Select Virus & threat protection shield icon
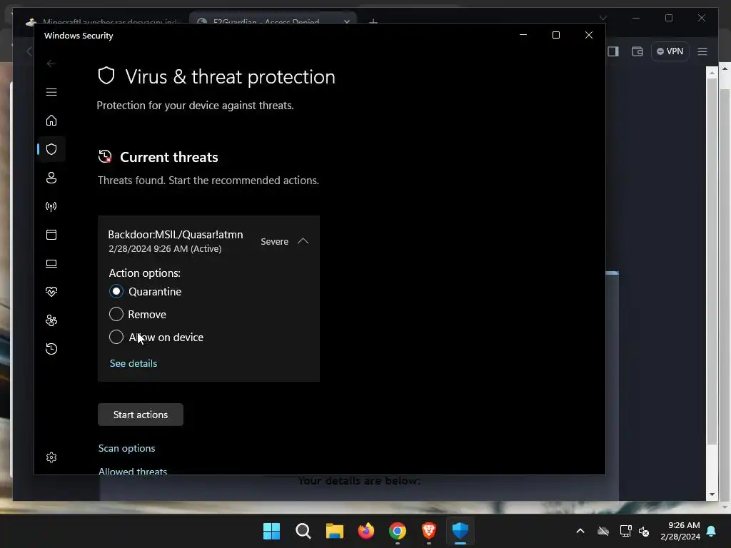 (x=51, y=149)
